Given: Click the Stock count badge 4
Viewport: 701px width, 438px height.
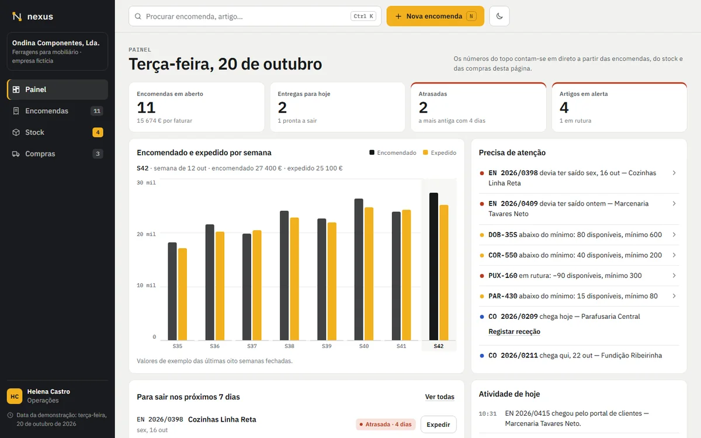Looking at the screenshot, I should tap(98, 133).
